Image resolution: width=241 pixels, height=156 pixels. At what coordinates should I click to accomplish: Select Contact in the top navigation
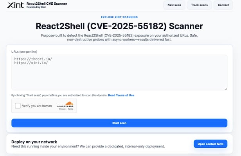(x=223, y=5)
